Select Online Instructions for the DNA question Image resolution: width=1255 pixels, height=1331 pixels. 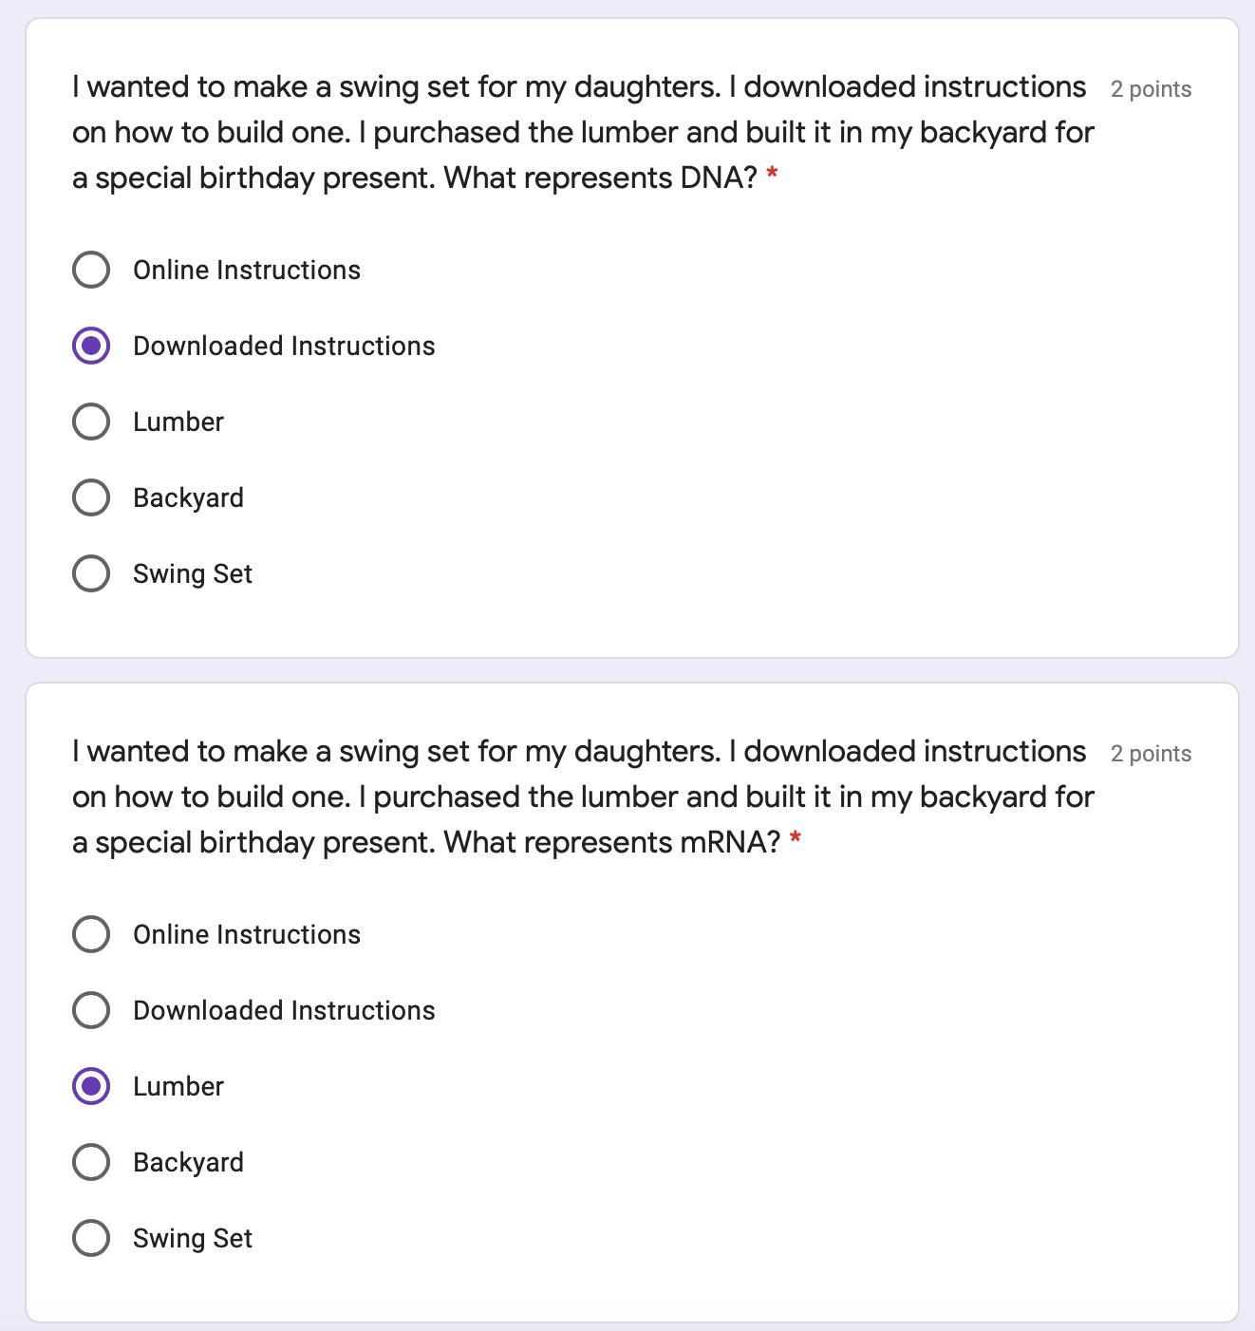pos(91,270)
